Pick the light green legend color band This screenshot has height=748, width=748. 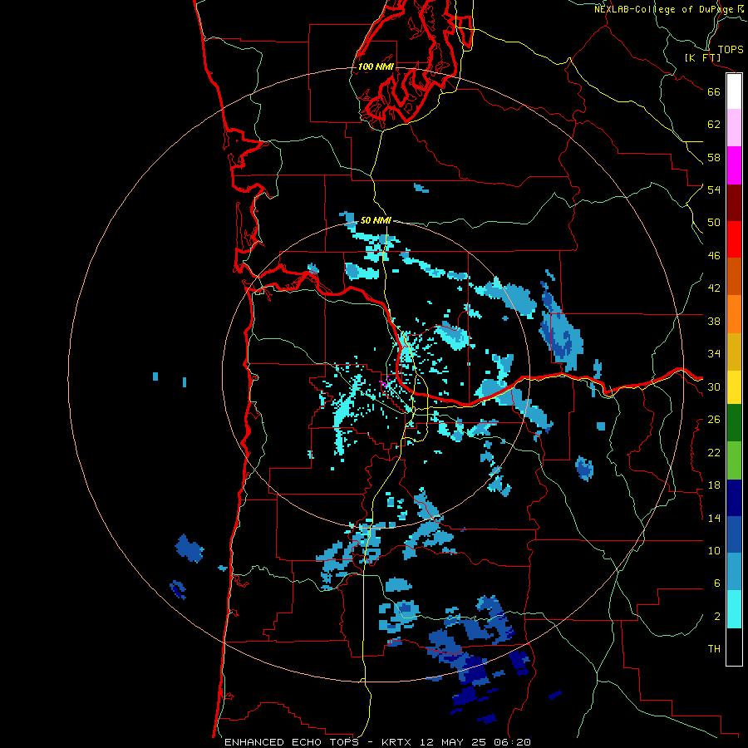734,460
